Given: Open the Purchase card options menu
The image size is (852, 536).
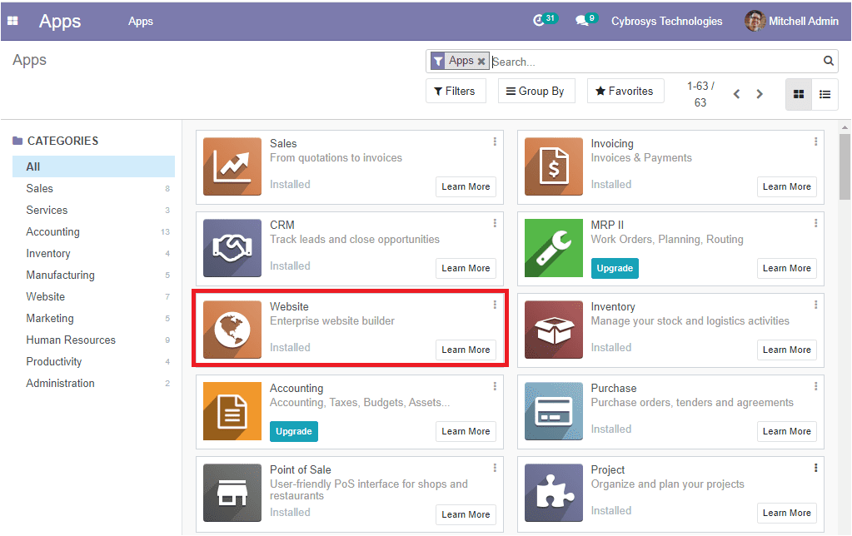Looking at the screenshot, I should 815,386.
